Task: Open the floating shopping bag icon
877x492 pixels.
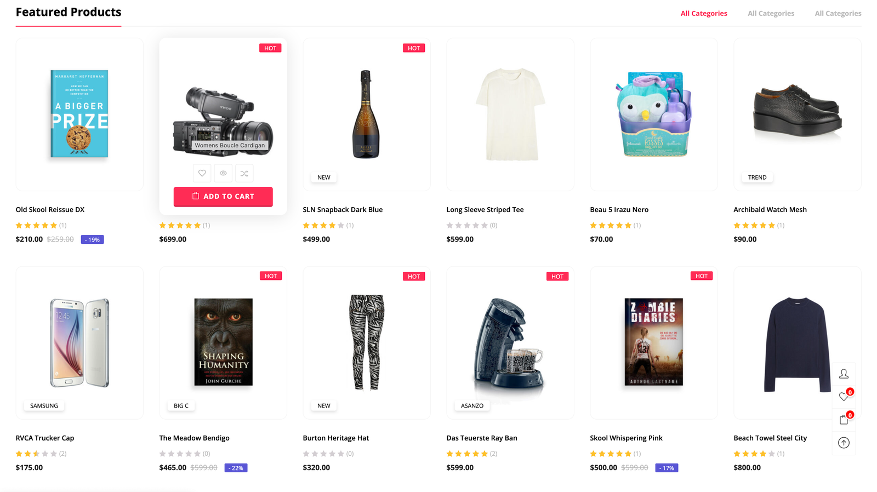Action: (844, 420)
